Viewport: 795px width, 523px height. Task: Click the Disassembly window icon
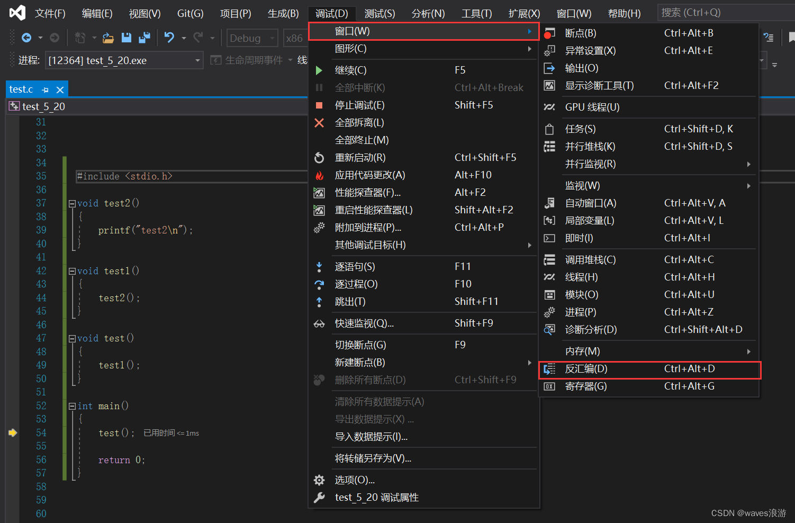pyautogui.click(x=549, y=369)
